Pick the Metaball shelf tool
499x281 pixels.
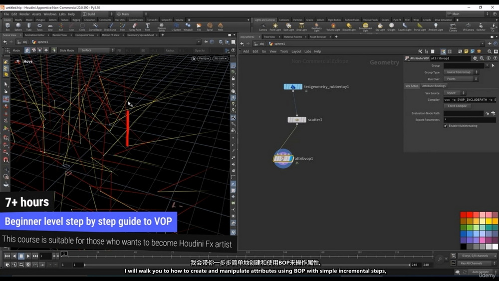click(x=188, y=27)
